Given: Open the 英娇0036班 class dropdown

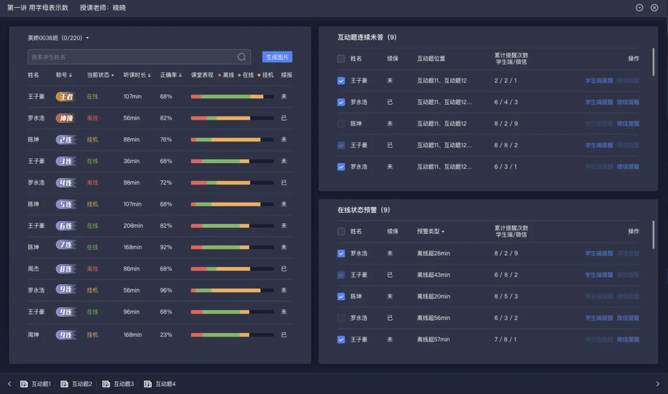Looking at the screenshot, I should [x=58, y=38].
